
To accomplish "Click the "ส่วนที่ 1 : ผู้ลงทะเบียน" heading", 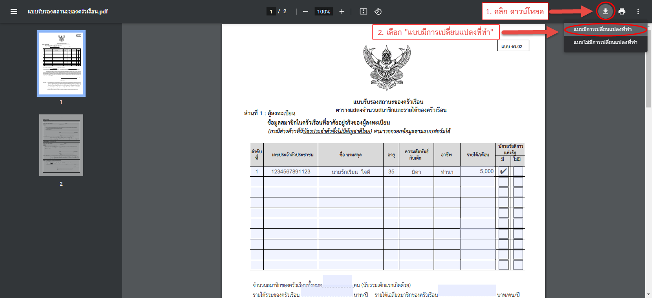I will 269,113.
